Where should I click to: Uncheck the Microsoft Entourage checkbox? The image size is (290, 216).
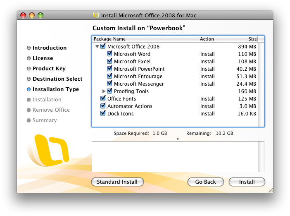pyautogui.click(x=109, y=76)
